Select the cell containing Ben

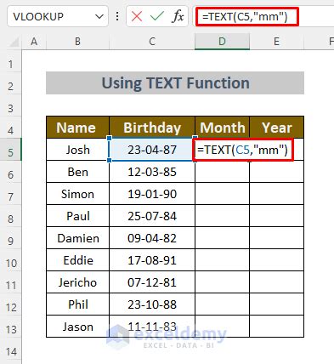77,172
